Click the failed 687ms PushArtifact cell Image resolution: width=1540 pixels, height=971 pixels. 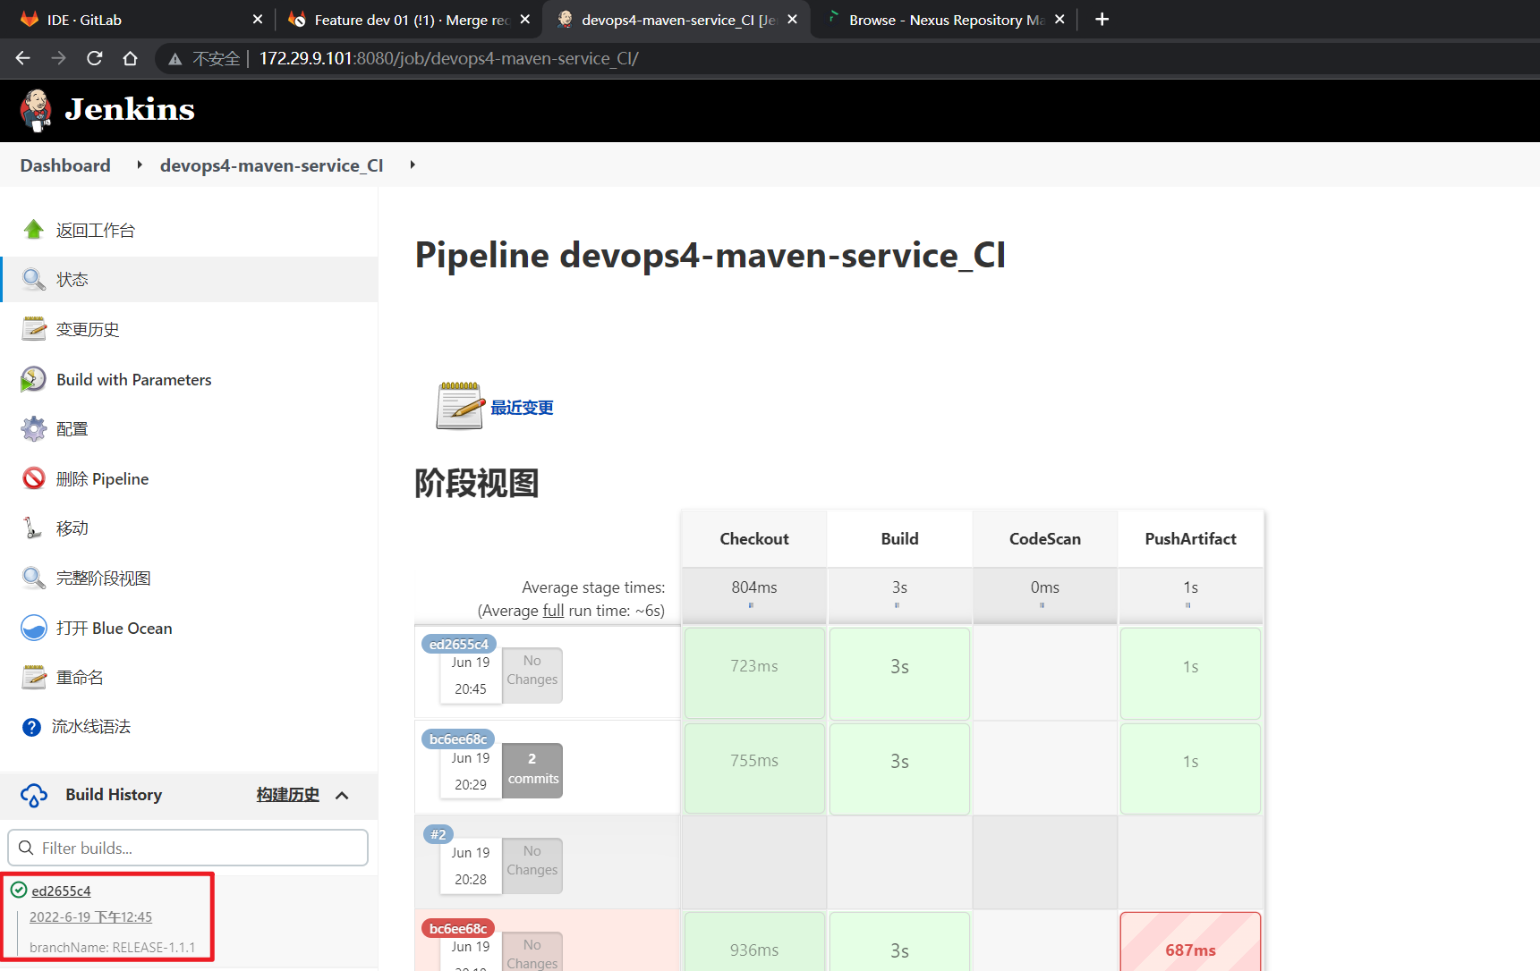point(1190,942)
